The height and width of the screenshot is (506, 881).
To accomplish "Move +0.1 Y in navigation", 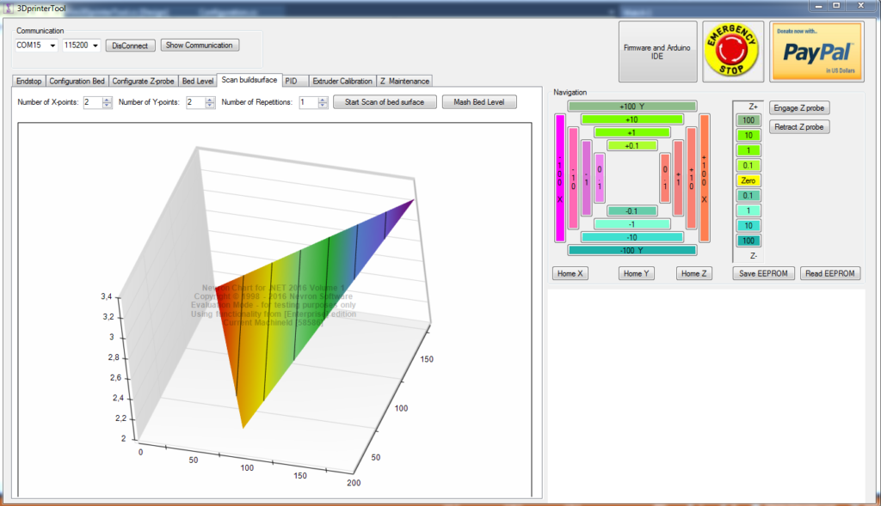I will [x=632, y=146].
